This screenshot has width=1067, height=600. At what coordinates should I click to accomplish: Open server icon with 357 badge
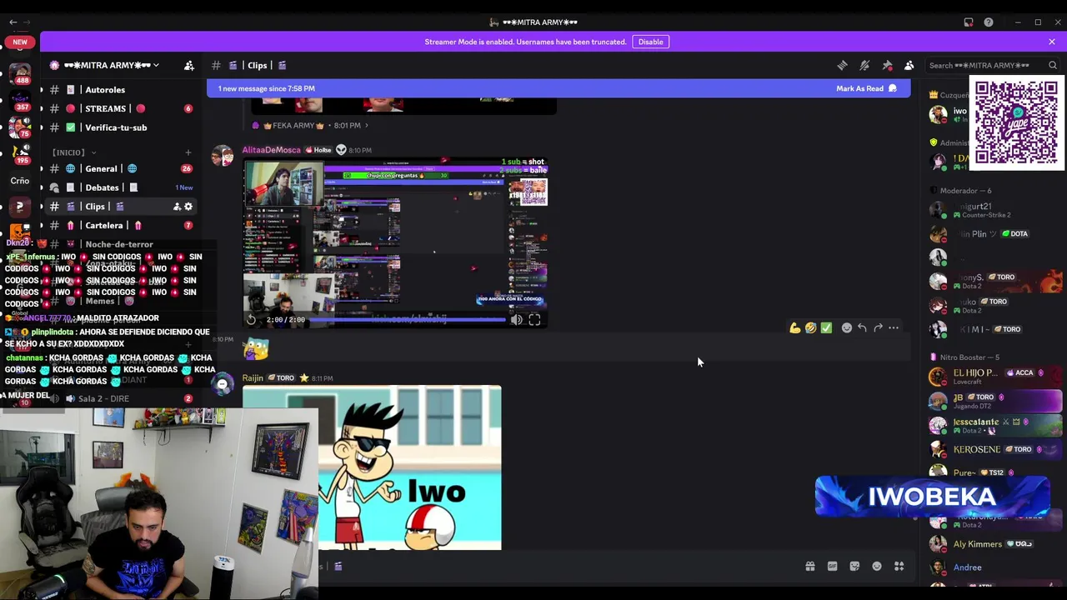[x=20, y=99]
